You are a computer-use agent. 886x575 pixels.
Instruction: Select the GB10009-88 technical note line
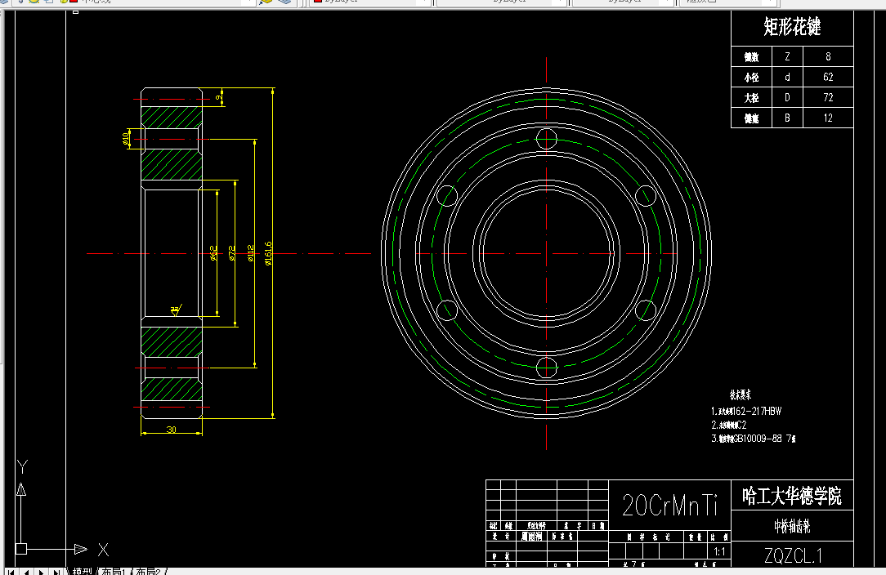click(x=754, y=439)
